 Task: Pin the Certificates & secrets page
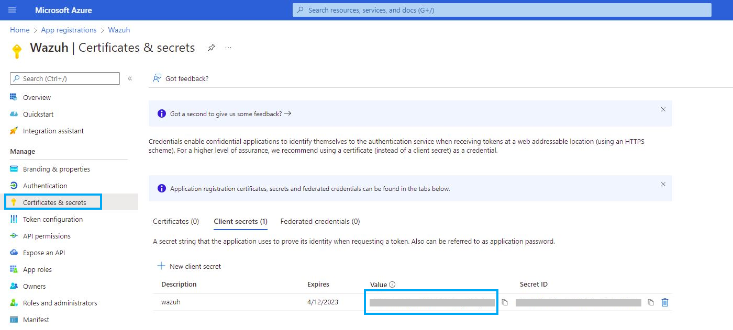(x=211, y=47)
